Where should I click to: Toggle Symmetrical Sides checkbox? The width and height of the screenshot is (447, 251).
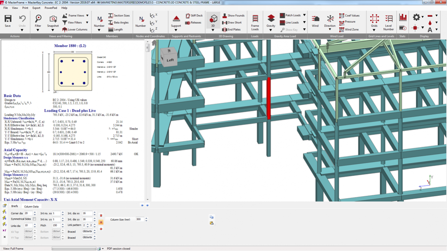click(34, 219)
